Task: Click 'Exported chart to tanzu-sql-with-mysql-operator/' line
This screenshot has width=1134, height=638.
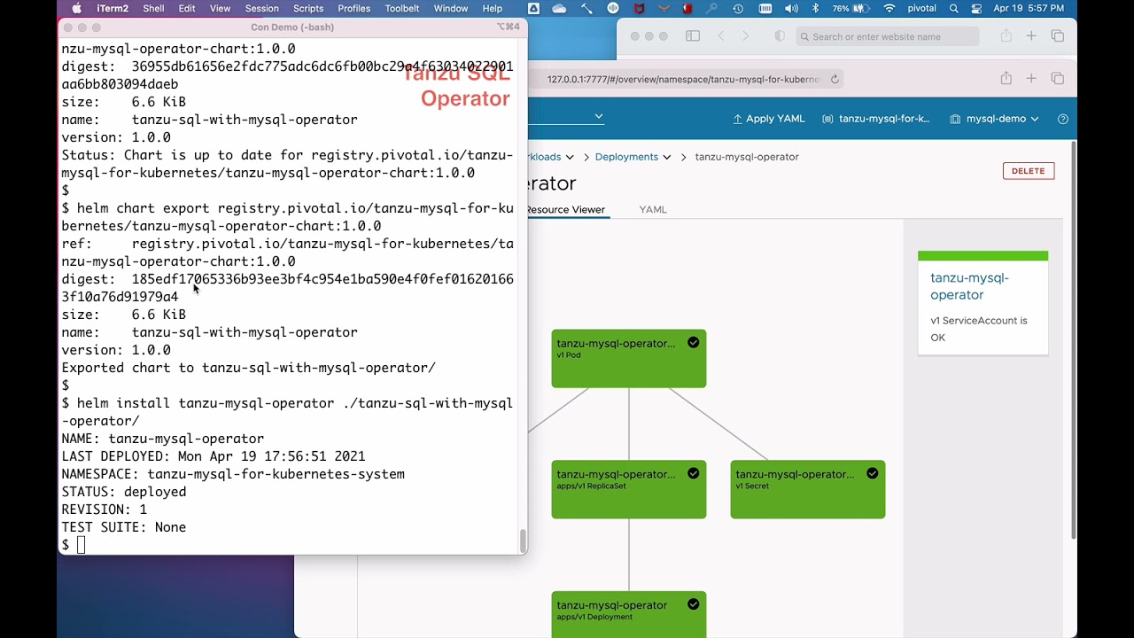Action: 249,368
